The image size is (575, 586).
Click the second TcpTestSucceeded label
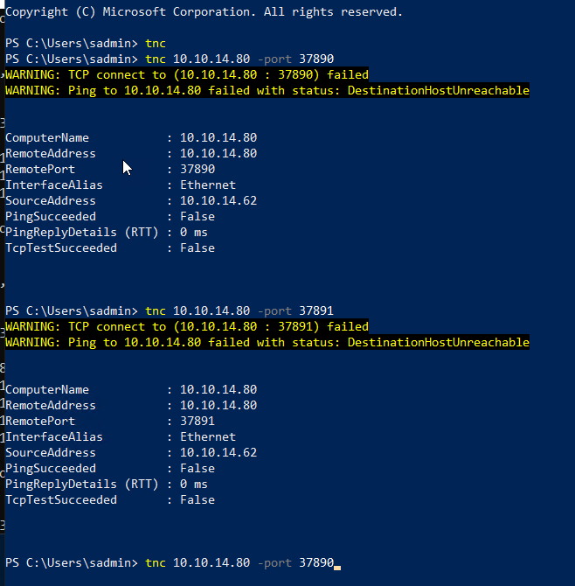61,500
